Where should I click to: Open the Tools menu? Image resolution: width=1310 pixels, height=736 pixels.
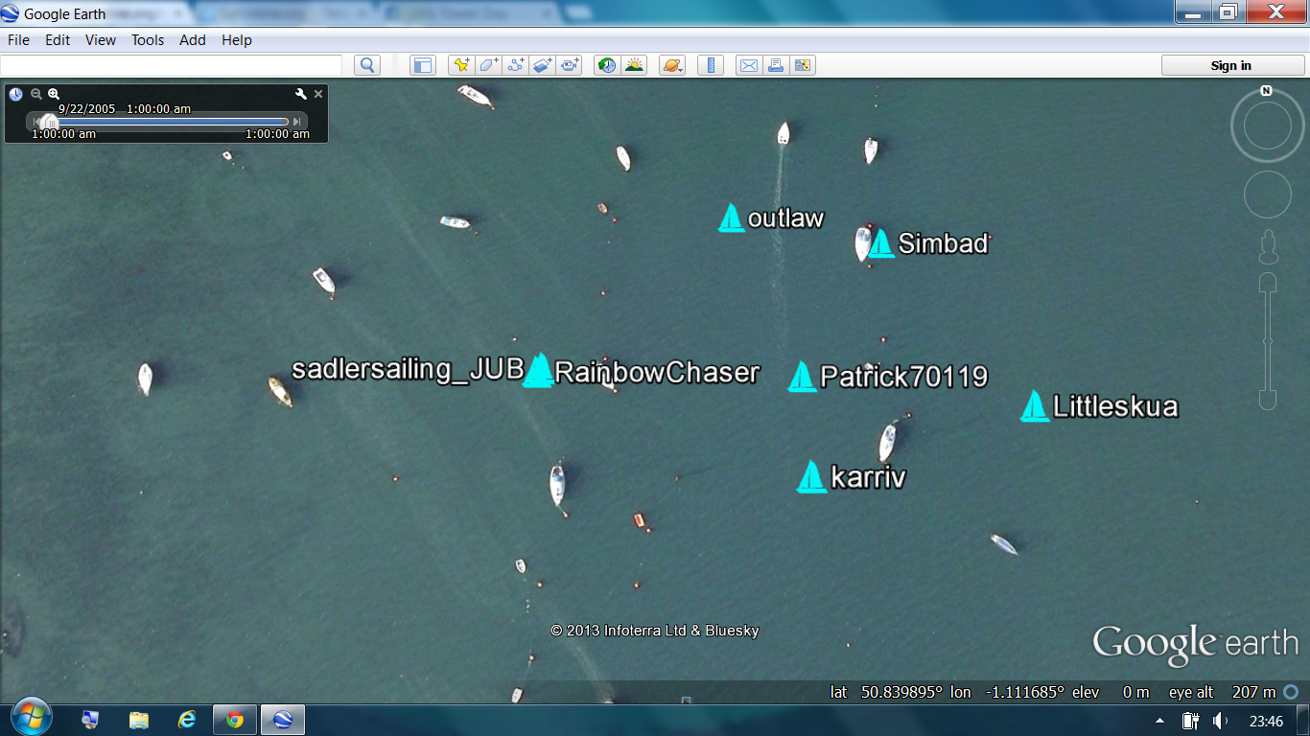pos(148,40)
